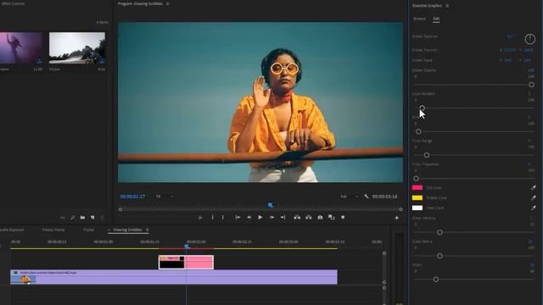Pick the eyedropper beside the pink swatch
The width and height of the screenshot is (543, 305).
(534, 188)
